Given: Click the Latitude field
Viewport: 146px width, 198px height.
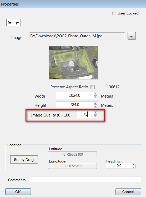Looking at the screenshot, I should click(x=72, y=154).
